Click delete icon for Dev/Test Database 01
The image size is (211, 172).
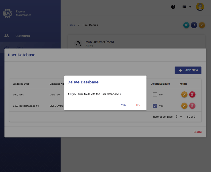[192, 106]
